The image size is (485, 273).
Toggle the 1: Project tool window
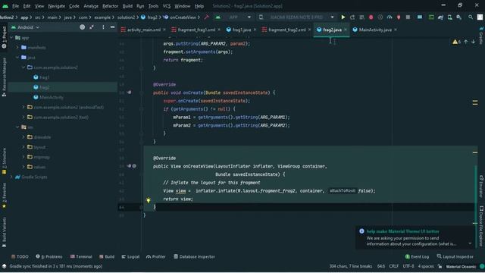[4, 37]
